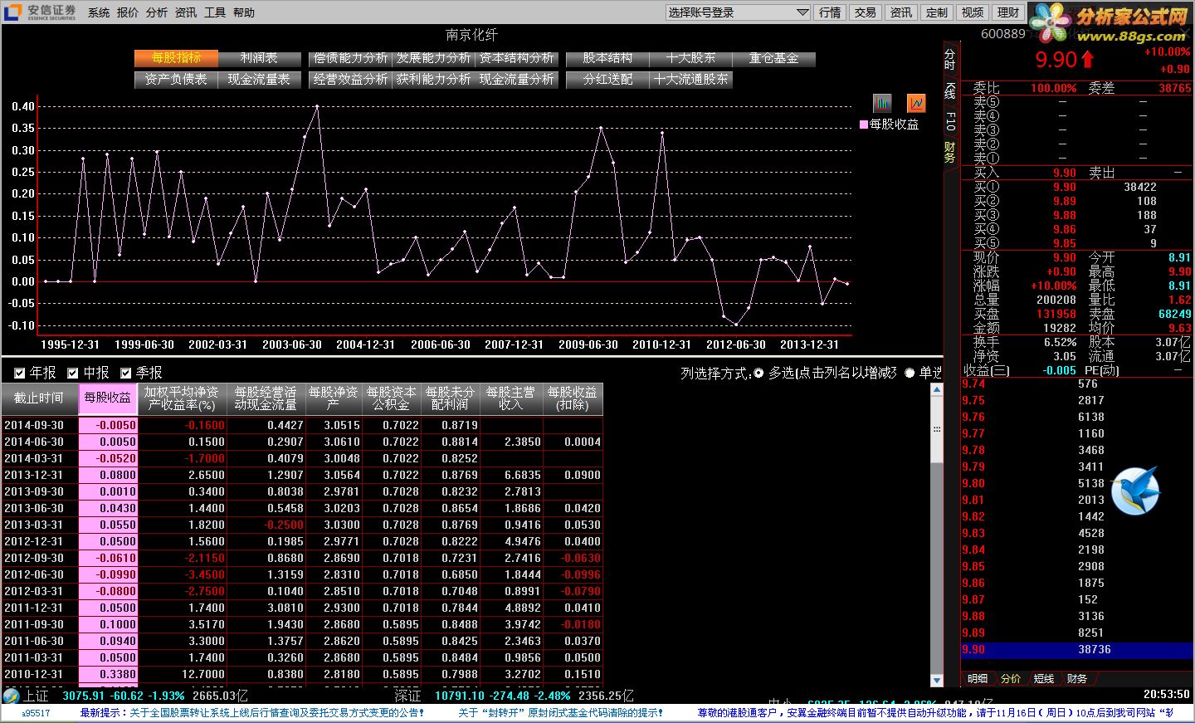Open the 报价 menu
The width and height of the screenshot is (1195, 723).
pos(128,12)
